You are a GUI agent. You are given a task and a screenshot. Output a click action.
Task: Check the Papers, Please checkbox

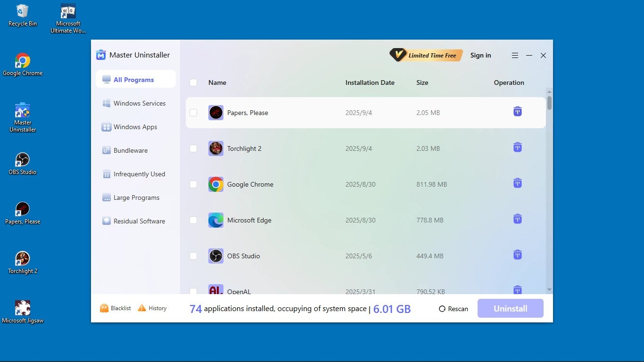(193, 113)
